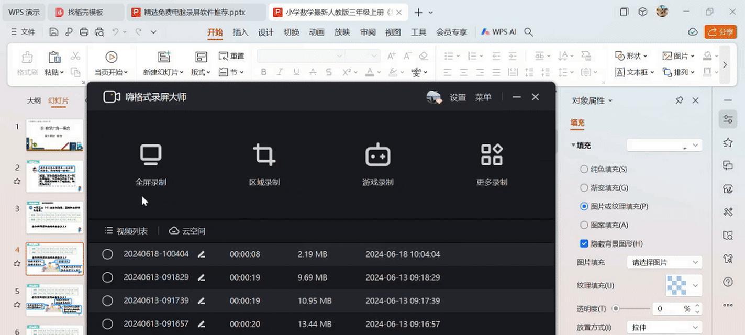Select game recording (游戏录制)
Viewport: 745px width, 335px height.
tap(377, 165)
